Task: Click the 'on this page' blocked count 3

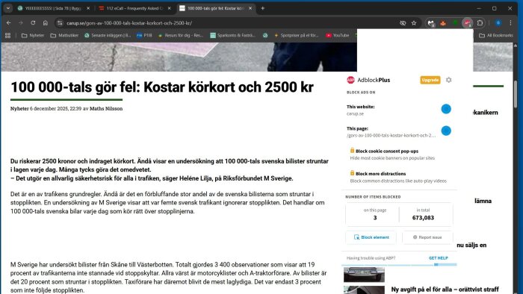Action: pyautogui.click(x=375, y=218)
